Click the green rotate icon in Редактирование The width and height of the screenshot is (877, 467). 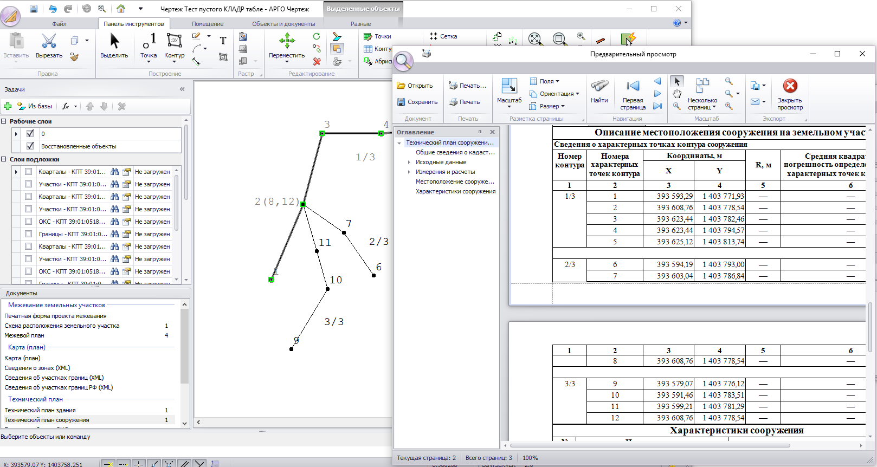(x=317, y=36)
